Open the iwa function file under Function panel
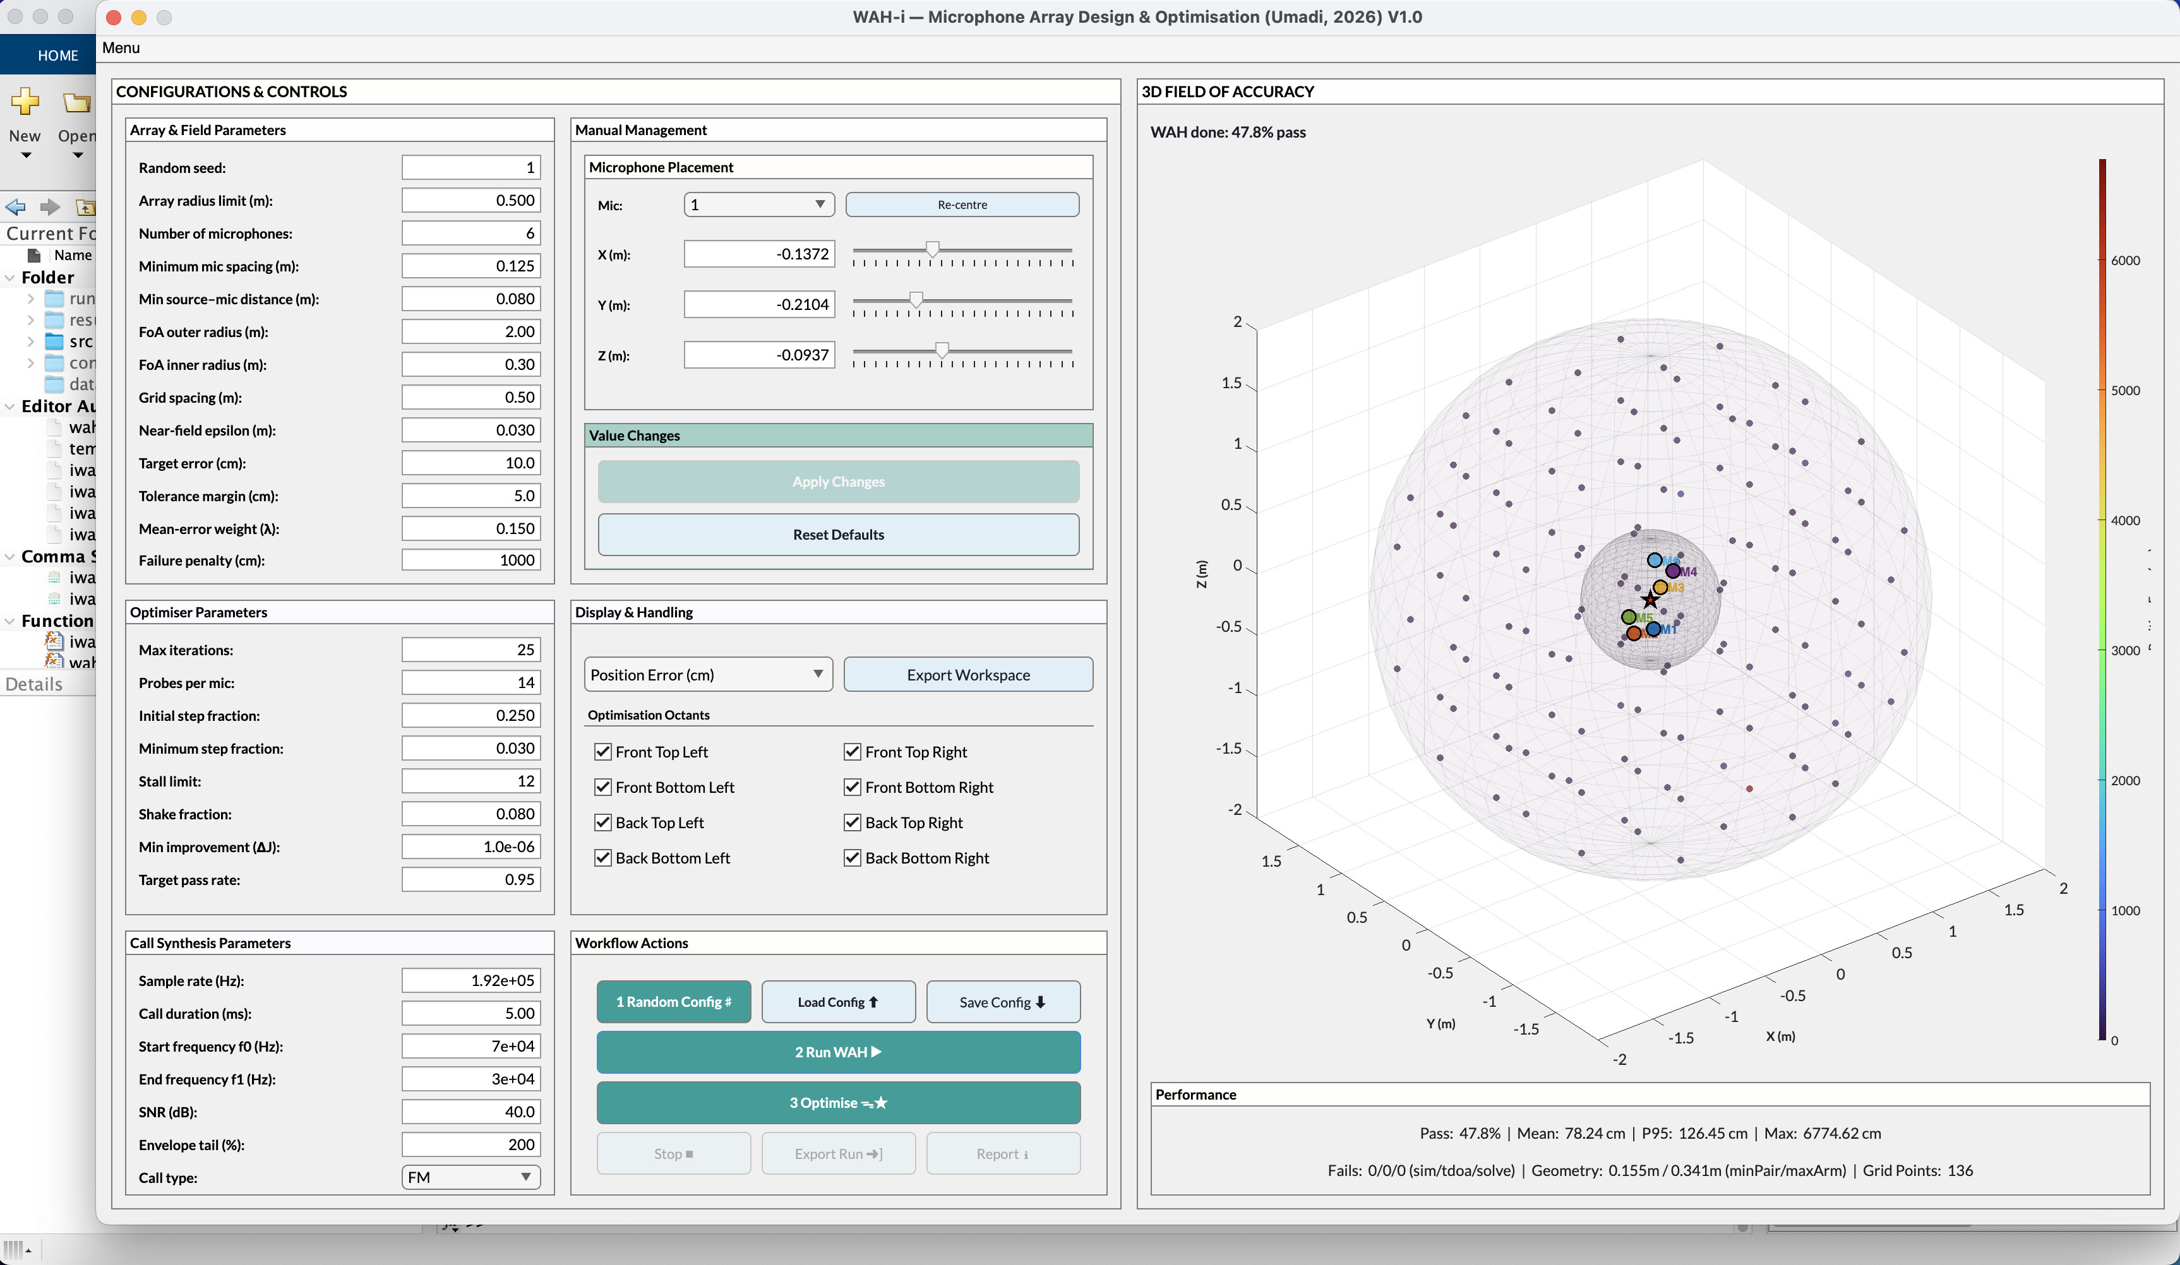Screen dimensions: 2180x1265 [x=54, y=641]
